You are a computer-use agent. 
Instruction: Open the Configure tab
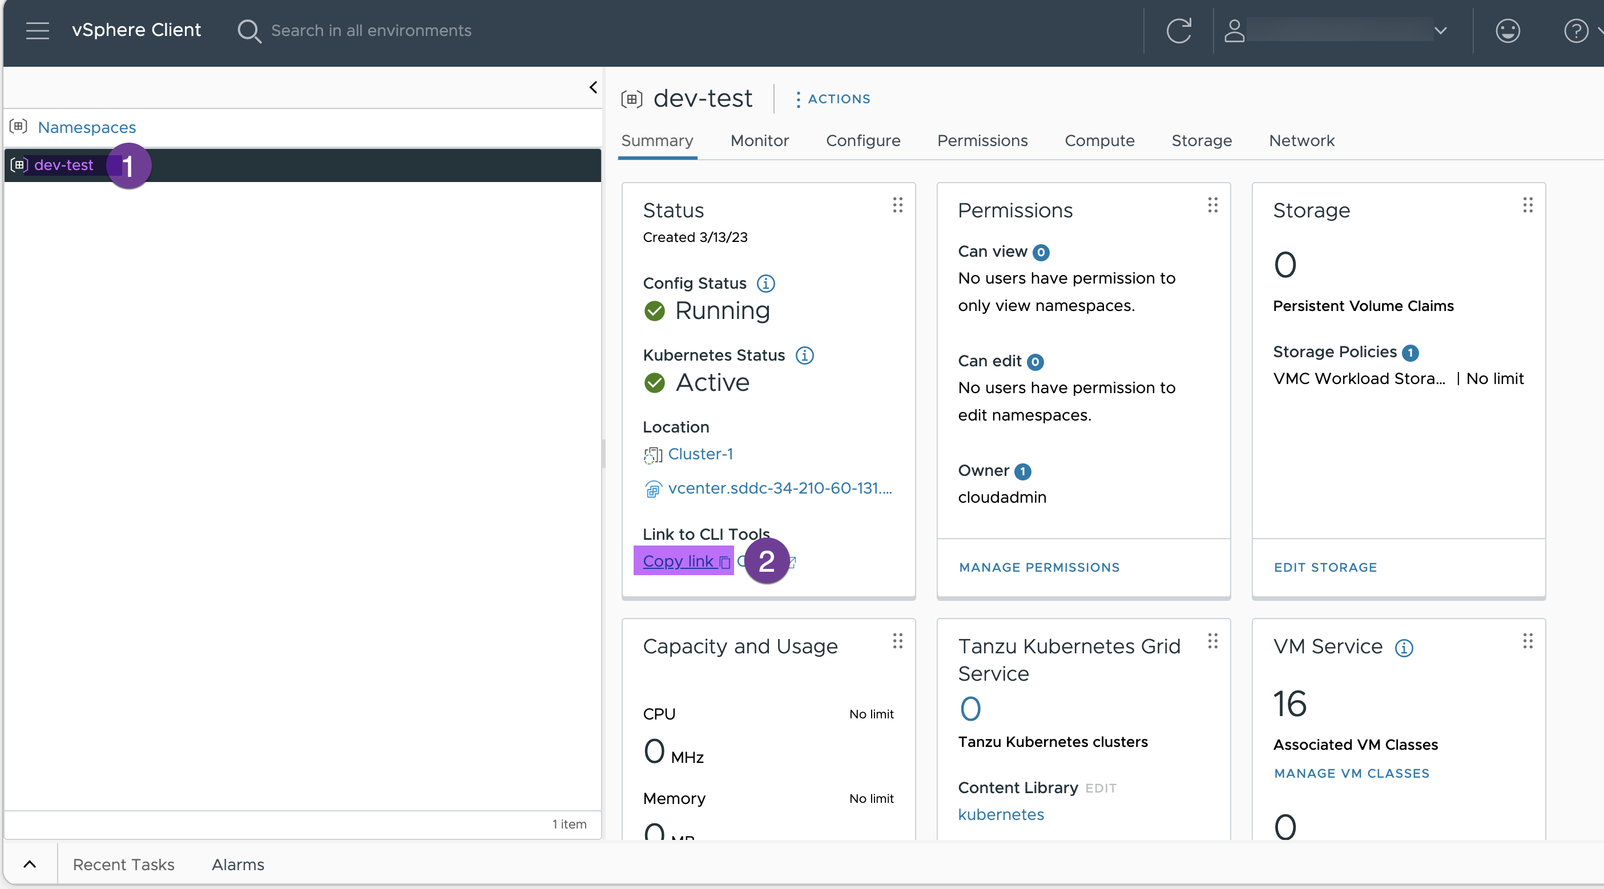pyautogui.click(x=863, y=141)
